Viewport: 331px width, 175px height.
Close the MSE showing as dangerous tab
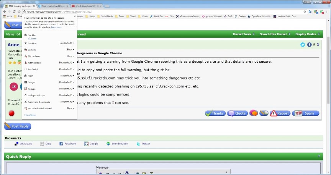pyautogui.click(x=34, y=6)
